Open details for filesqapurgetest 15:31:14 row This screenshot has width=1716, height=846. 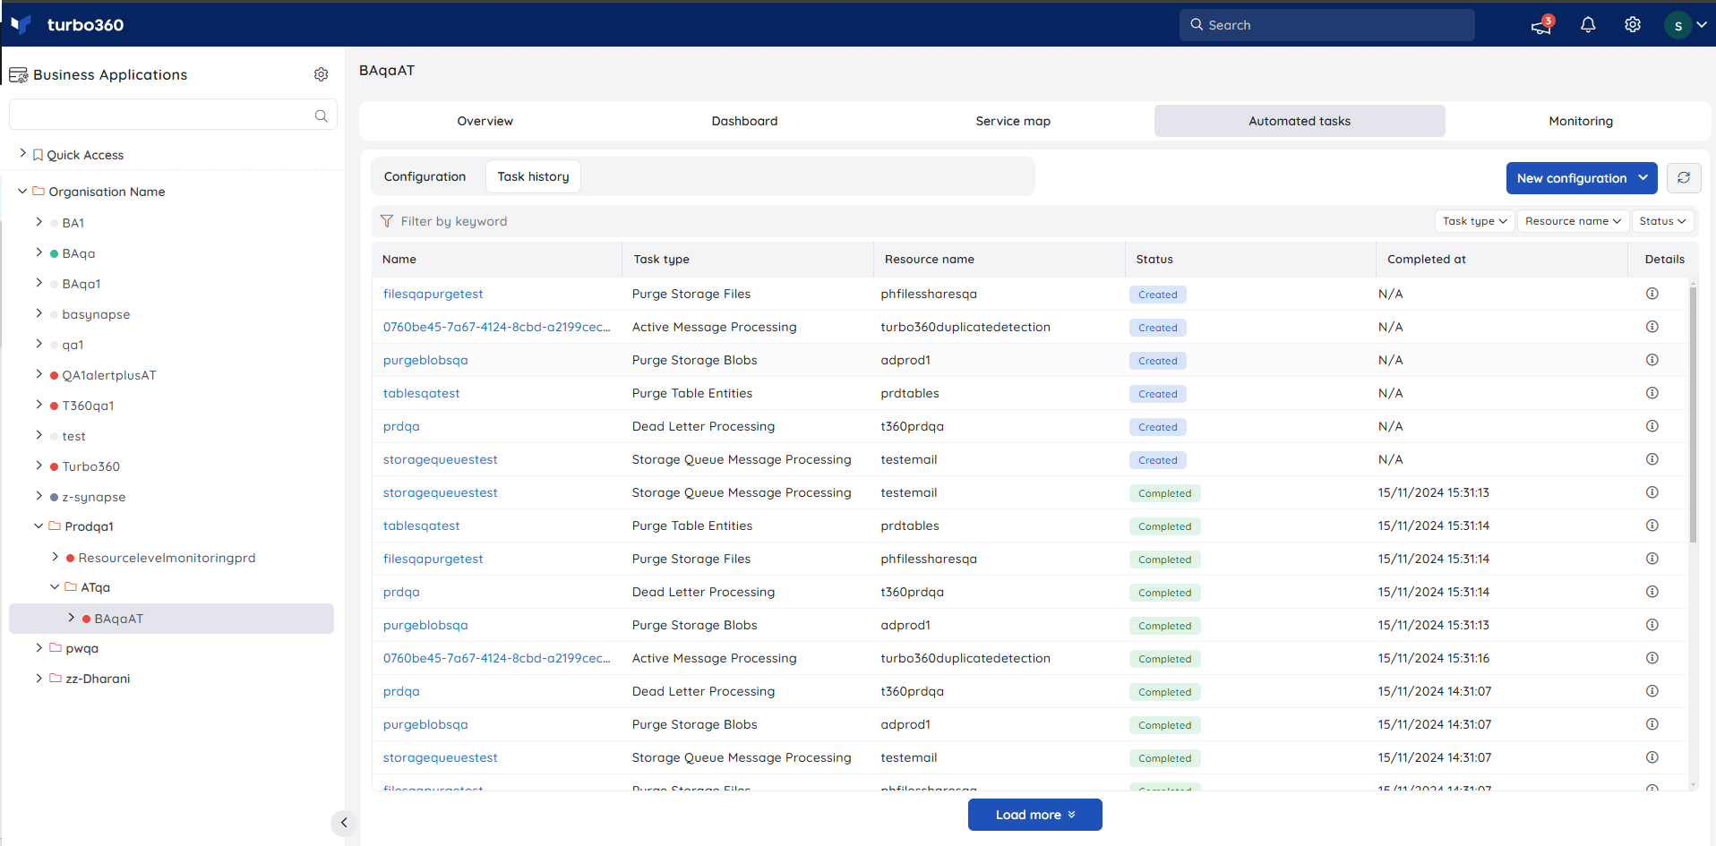pos(1652,559)
